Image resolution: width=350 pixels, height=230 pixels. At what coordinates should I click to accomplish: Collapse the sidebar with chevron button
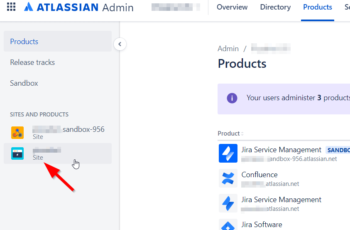120,44
